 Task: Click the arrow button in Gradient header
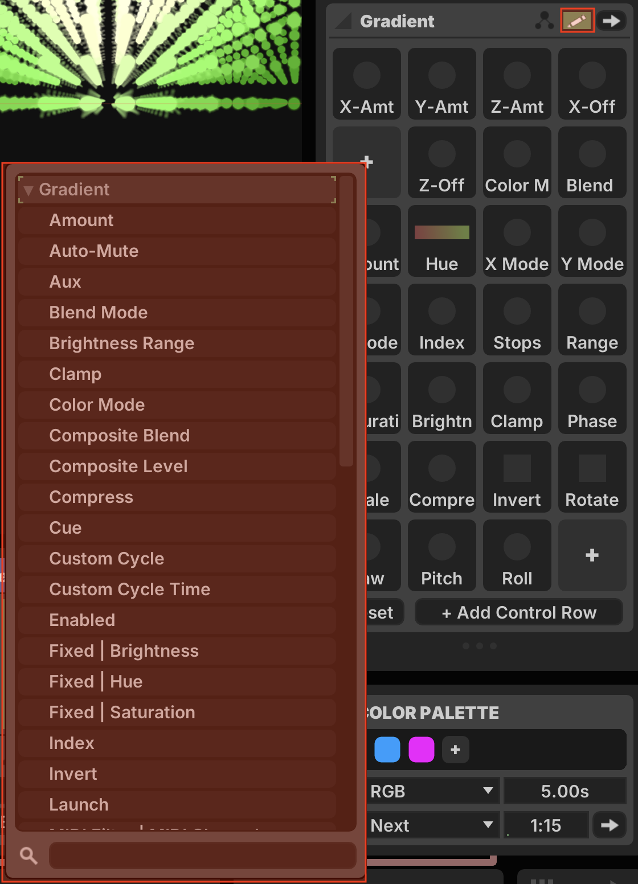pos(611,21)
